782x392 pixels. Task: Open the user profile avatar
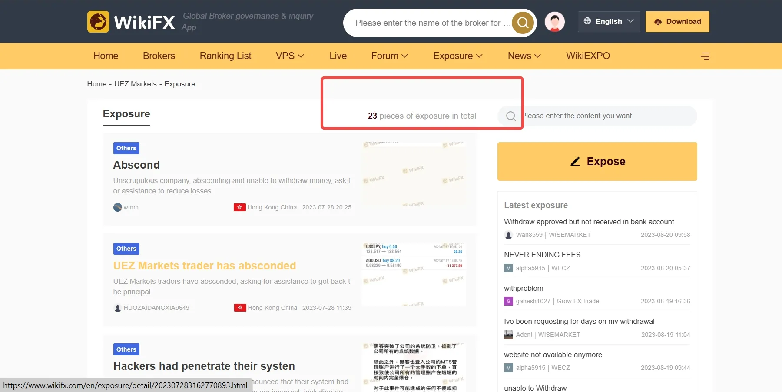point(555,22)
